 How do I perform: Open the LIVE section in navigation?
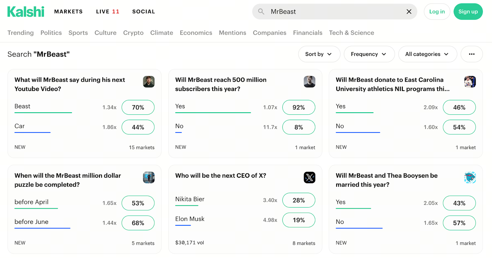point(107,12)
